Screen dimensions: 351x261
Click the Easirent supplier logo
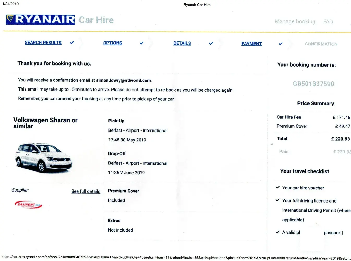[28, 205]
